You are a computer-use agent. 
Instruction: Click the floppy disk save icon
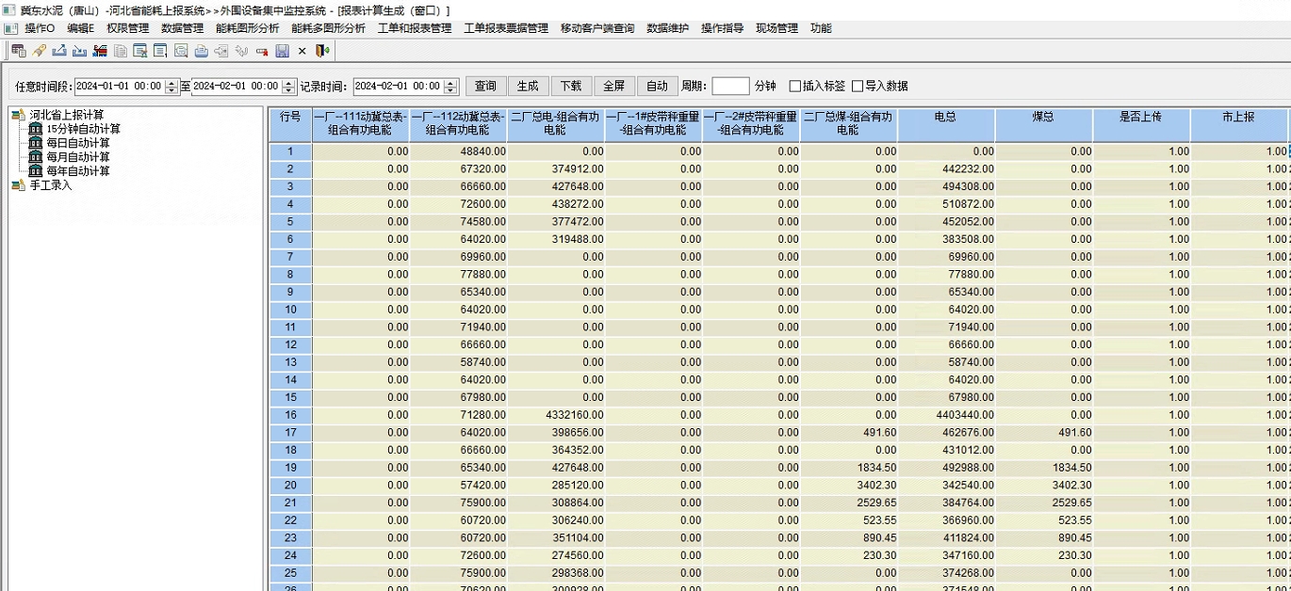(x=283, y=51)
